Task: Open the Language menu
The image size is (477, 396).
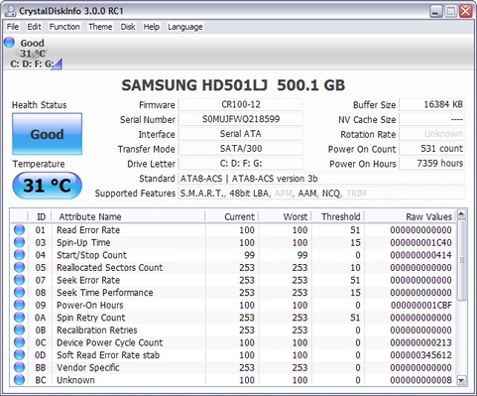Action: (x=185, y=27)
